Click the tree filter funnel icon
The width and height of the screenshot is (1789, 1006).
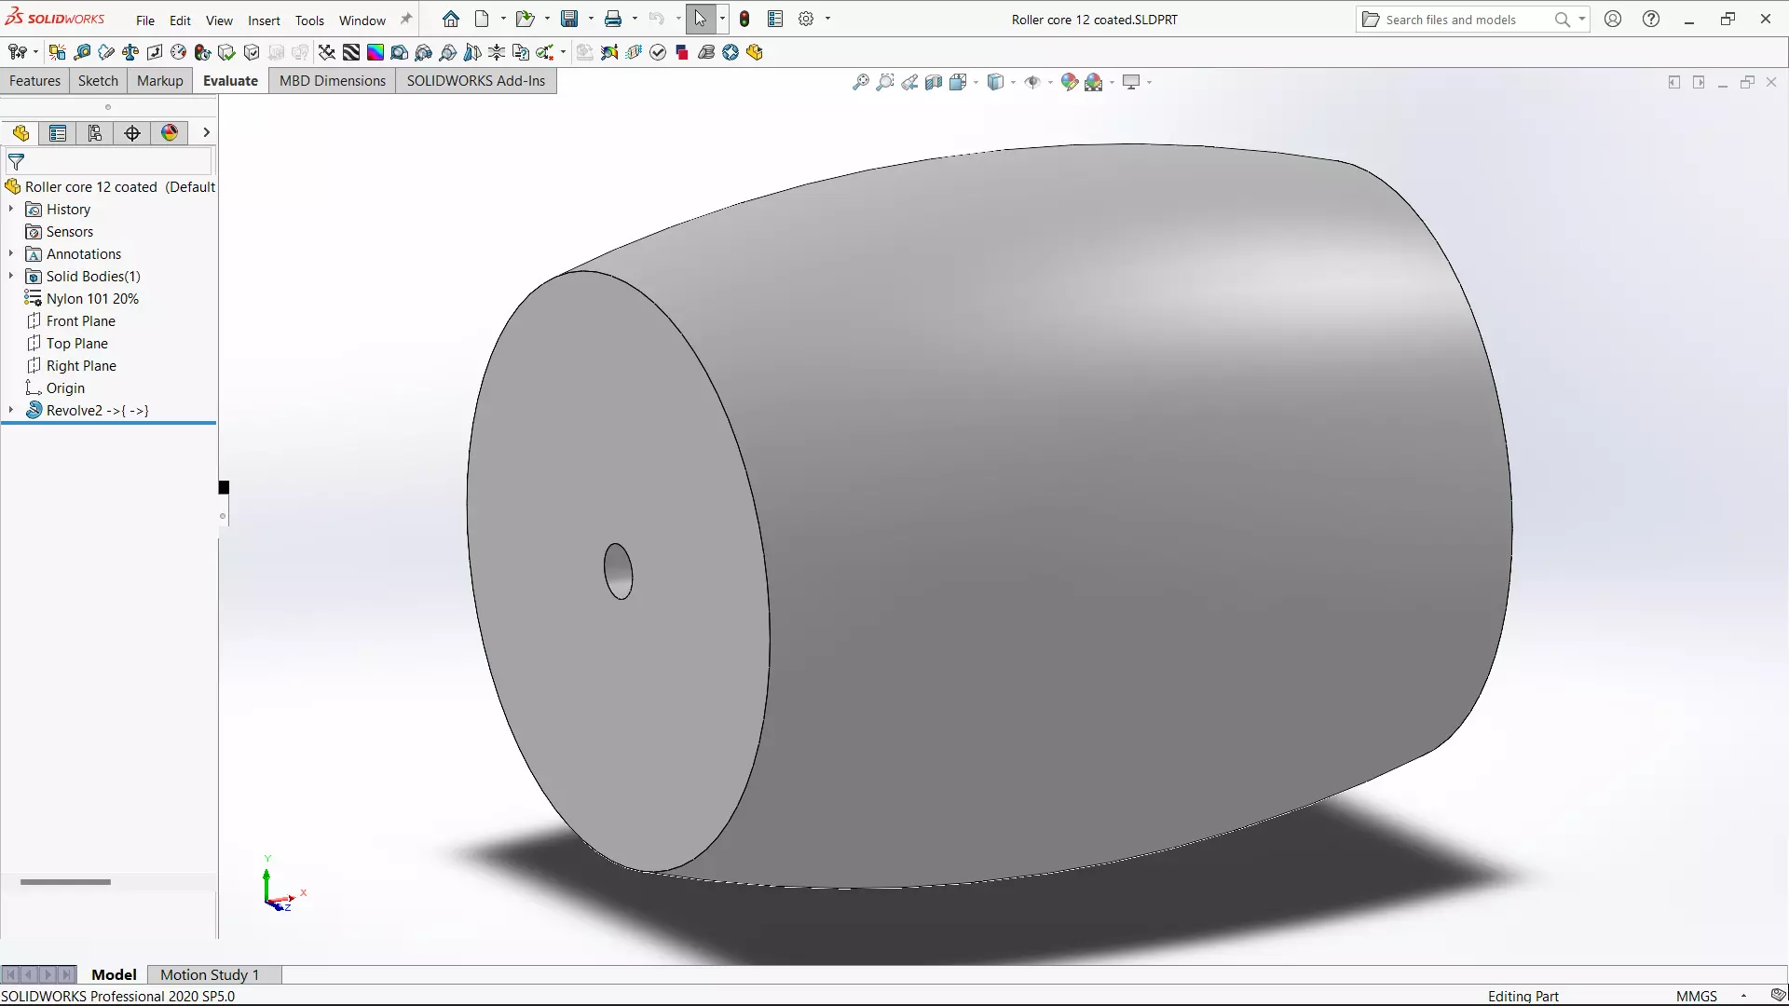(16, 162)
